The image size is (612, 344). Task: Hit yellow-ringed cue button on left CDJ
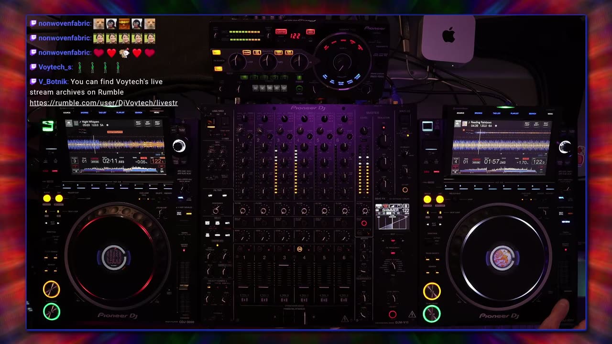point(51,289)
